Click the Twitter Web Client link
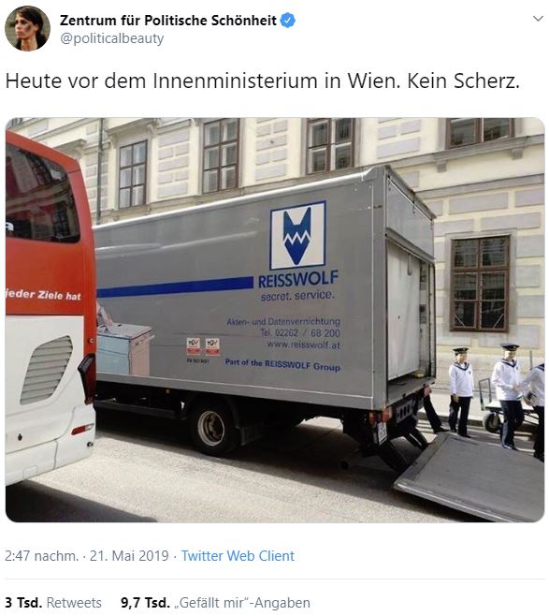 (x=238, y=556)
